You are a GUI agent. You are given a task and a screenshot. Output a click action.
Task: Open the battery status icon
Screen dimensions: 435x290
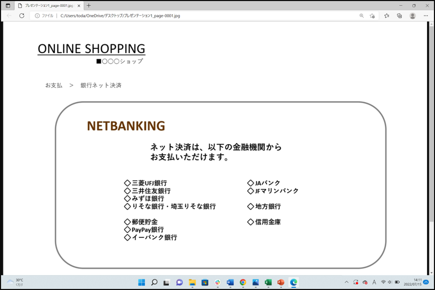397,282
